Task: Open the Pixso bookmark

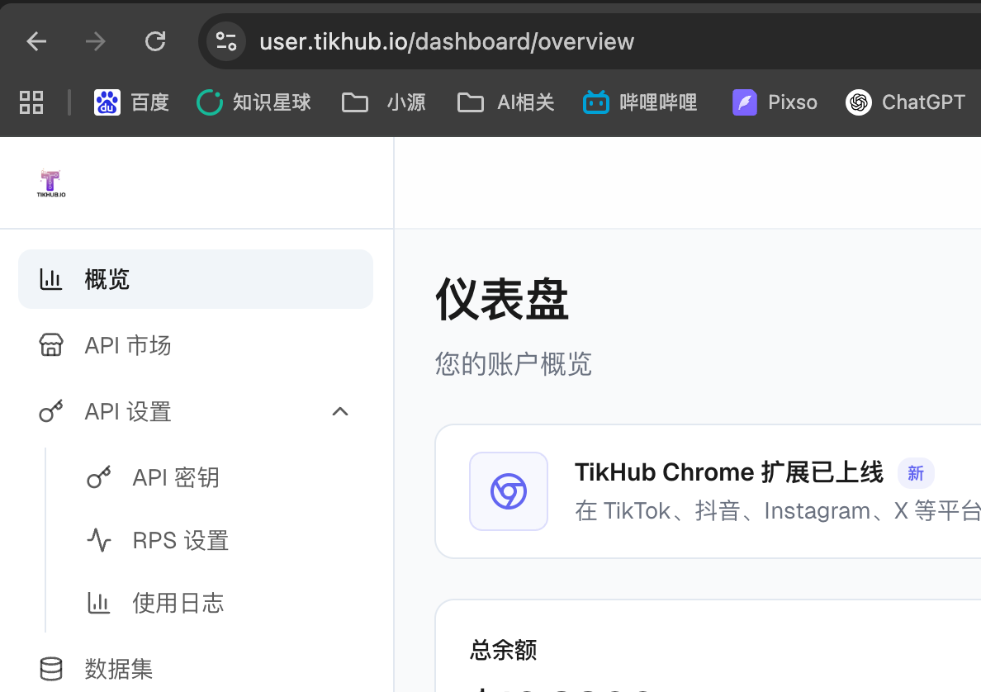Action: click(x=775, y=102)
